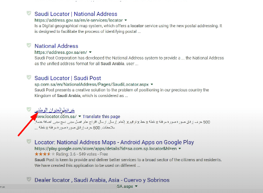
Task: Click the play.google.com store details URL text
Action: point(106,148)
